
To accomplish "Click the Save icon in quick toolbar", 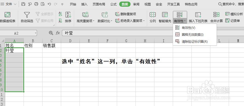I will click(23, 4).
